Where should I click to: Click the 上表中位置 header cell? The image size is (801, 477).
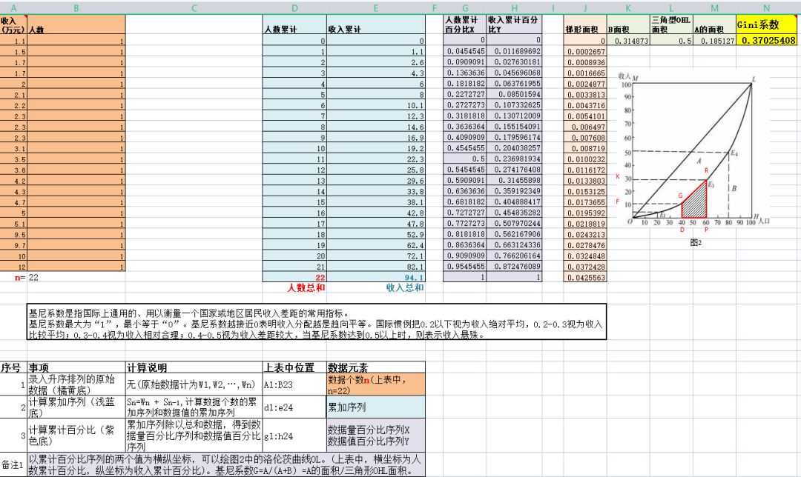coord(294,367)
